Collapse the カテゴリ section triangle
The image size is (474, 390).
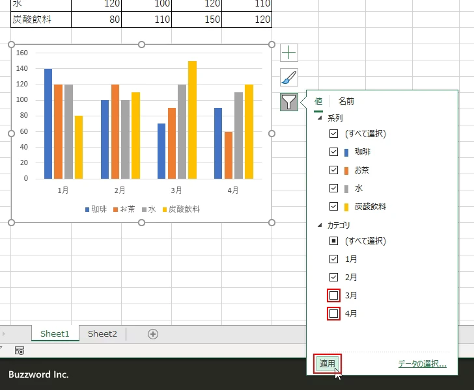tap(320, 225)
